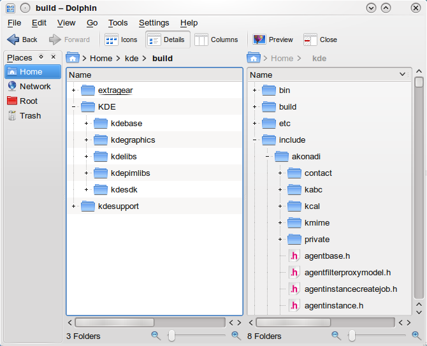Image resolution: width=427 pixels, height=346 pixels.
Task: Select the agentfilterproxymodel.h file icon
Action: (x=294, y=273)
